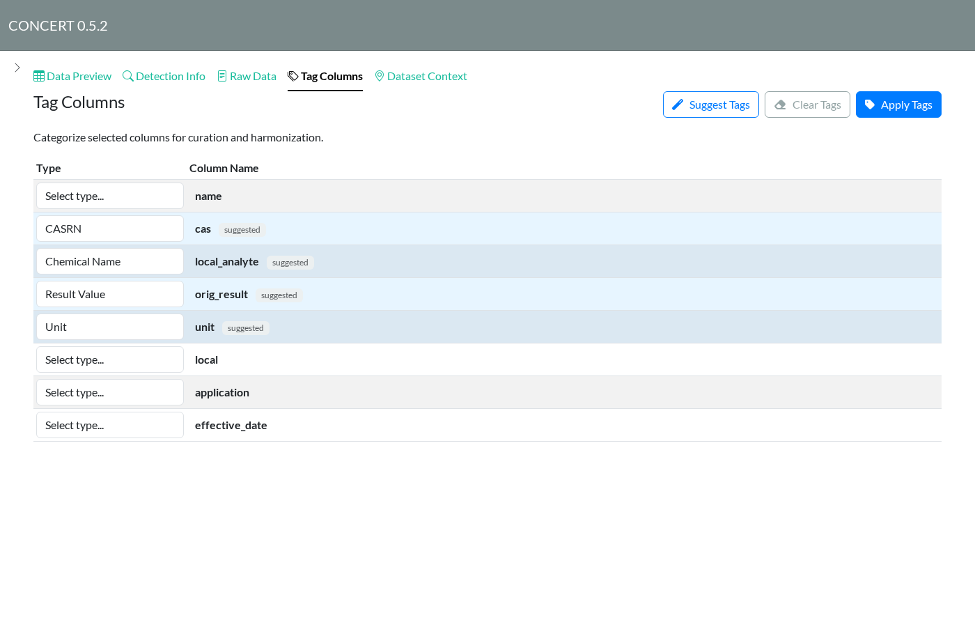Click the Detection Info magnifier icon
The image size is (975, 627).
pyautogui.click(x=128, y=76)
